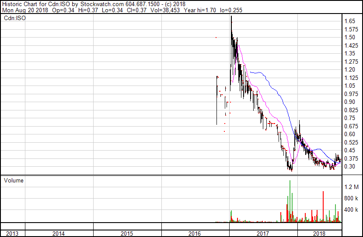Image resolution: width=363 pixels, height=237 pixels.
Task: Click the (c) 2018 copyright text
Action: pos(175,4)
